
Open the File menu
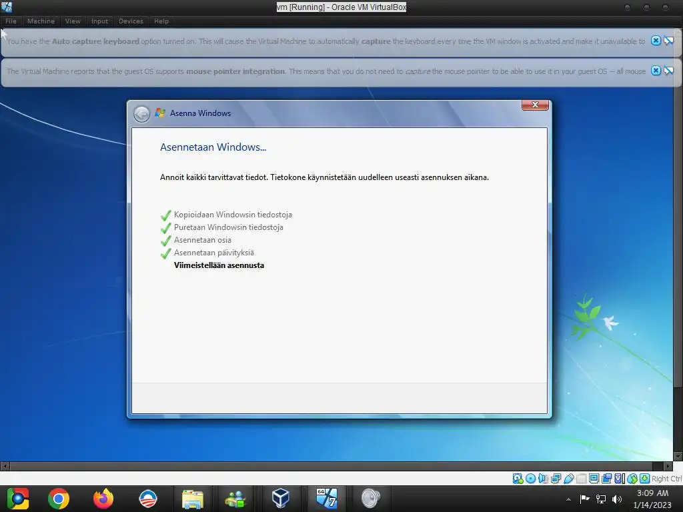(11, 21)
